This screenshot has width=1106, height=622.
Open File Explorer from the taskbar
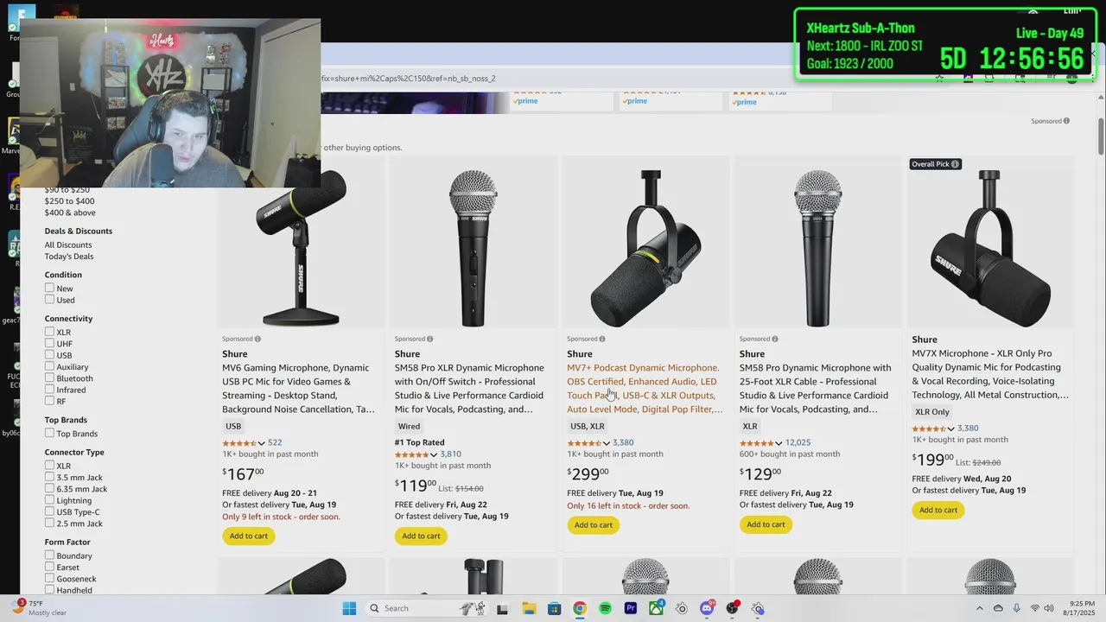click(x=528, y=608)
